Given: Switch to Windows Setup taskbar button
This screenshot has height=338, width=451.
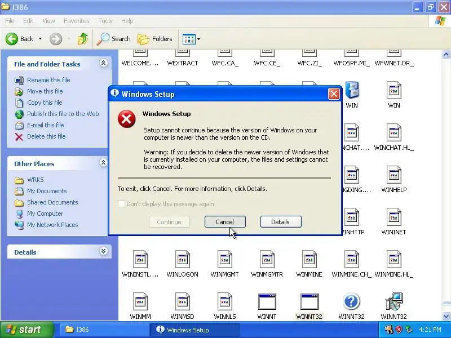Looking at the screenshot, I should (x=195, y=330).
